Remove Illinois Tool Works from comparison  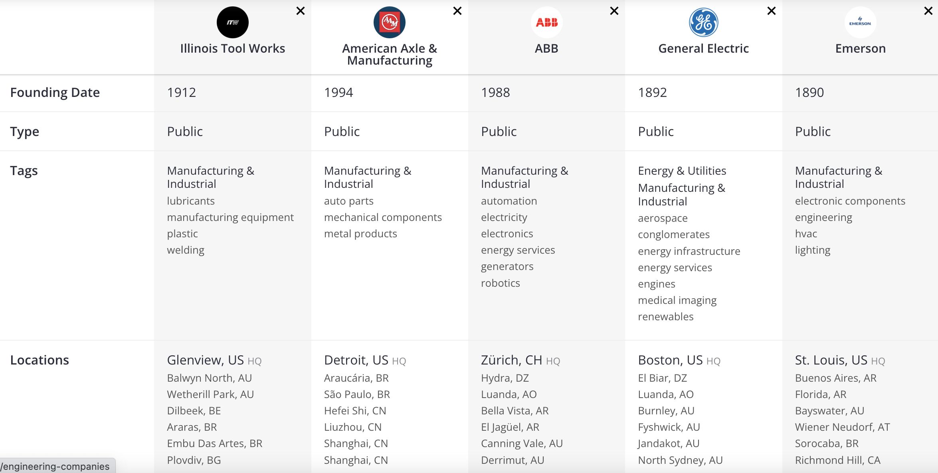(x=301, y=11)
